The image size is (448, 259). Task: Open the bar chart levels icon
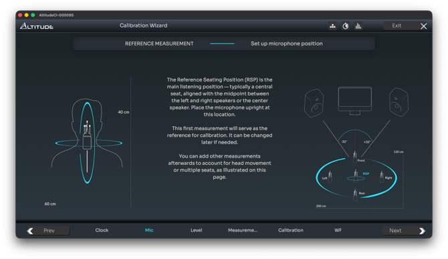point(358,26)
